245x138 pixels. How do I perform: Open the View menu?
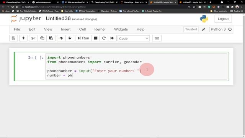[x=48, y=29]
